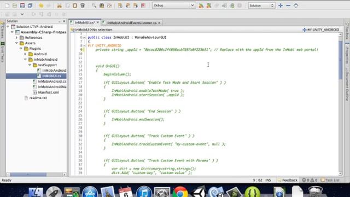
Task: Open the small arrow dropdown in second toolbar
Action: tap(22, 15)
